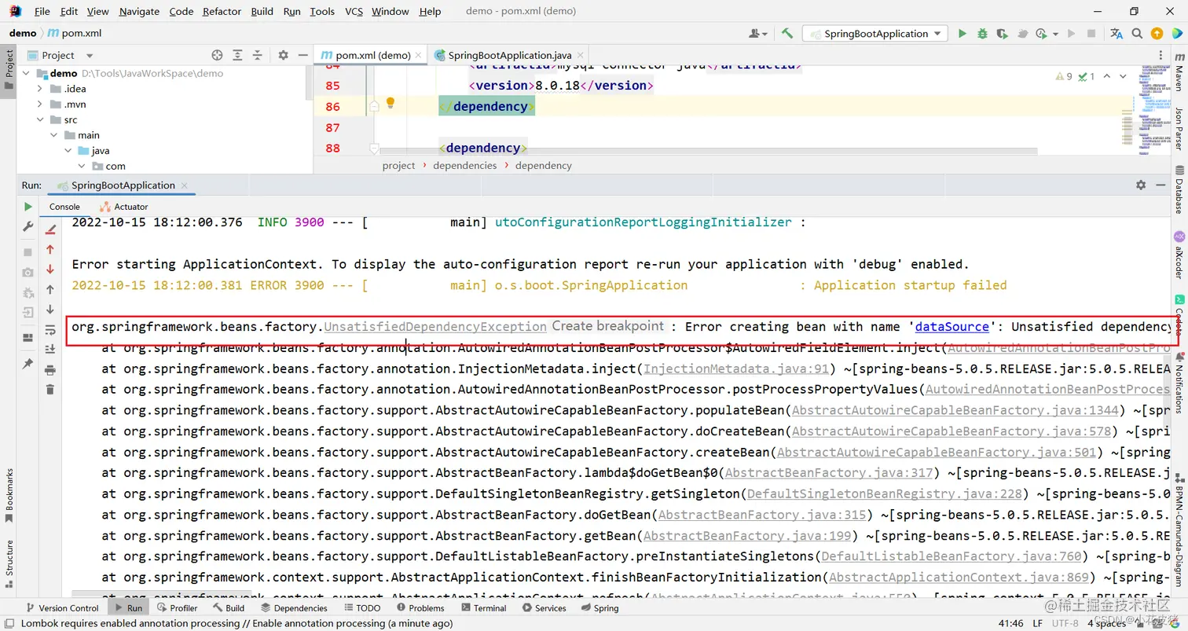Click the UTF-8 encoding status bar entry
The width and height of the screenshot is (1188, 631).
click(1065, 623)
